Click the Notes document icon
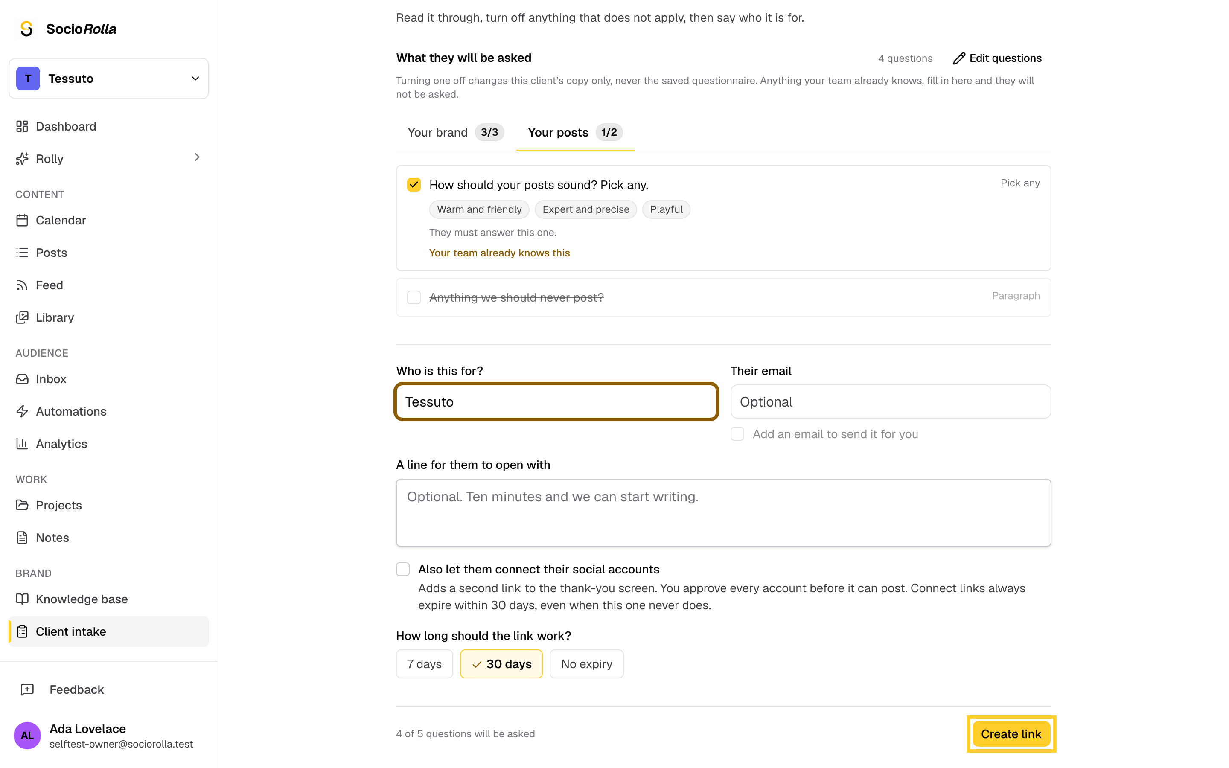This screenshot has width=1229, height=768. pyautogui.click(x=22, y=538)
